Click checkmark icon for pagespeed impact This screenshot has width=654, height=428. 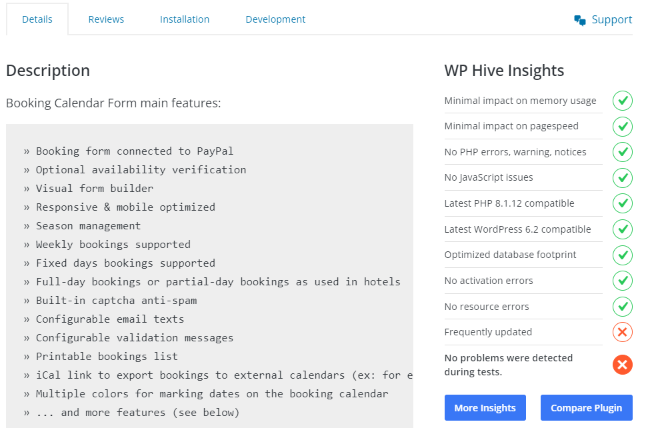(x=622, y=127)
